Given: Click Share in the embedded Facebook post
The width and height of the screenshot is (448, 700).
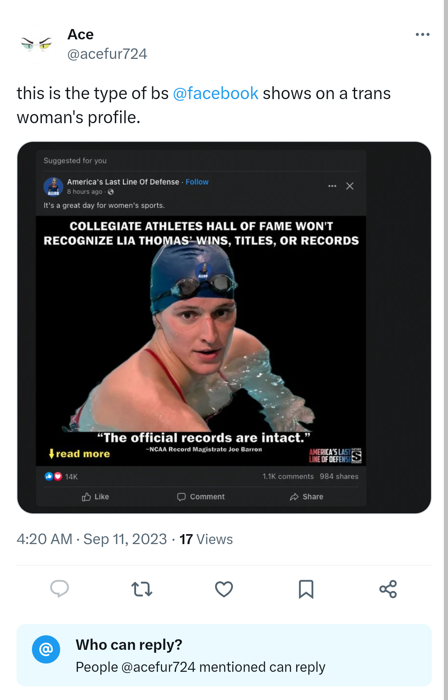Looking at the screenshot, I should [307, 497].
